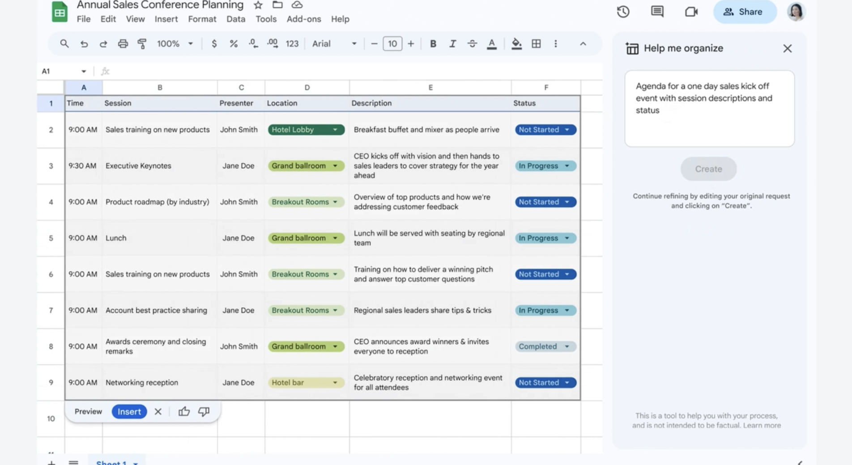Open version history clock icon
This screenshot has height=465, width=852.
(x=623, y=12)
